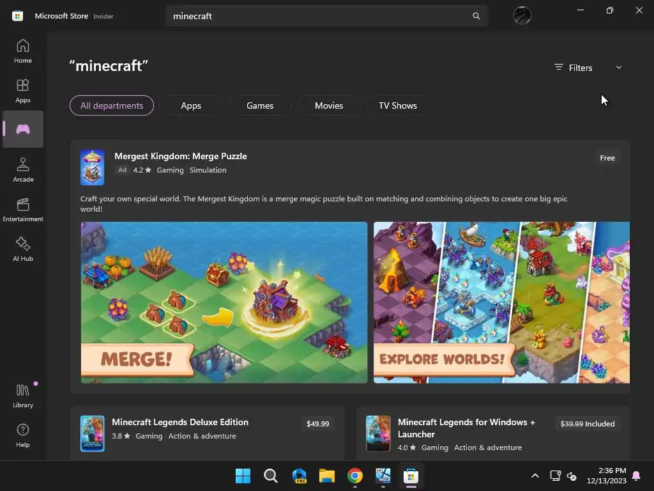Click the Insider label next to Microsoft Store

tap(103, 16)
